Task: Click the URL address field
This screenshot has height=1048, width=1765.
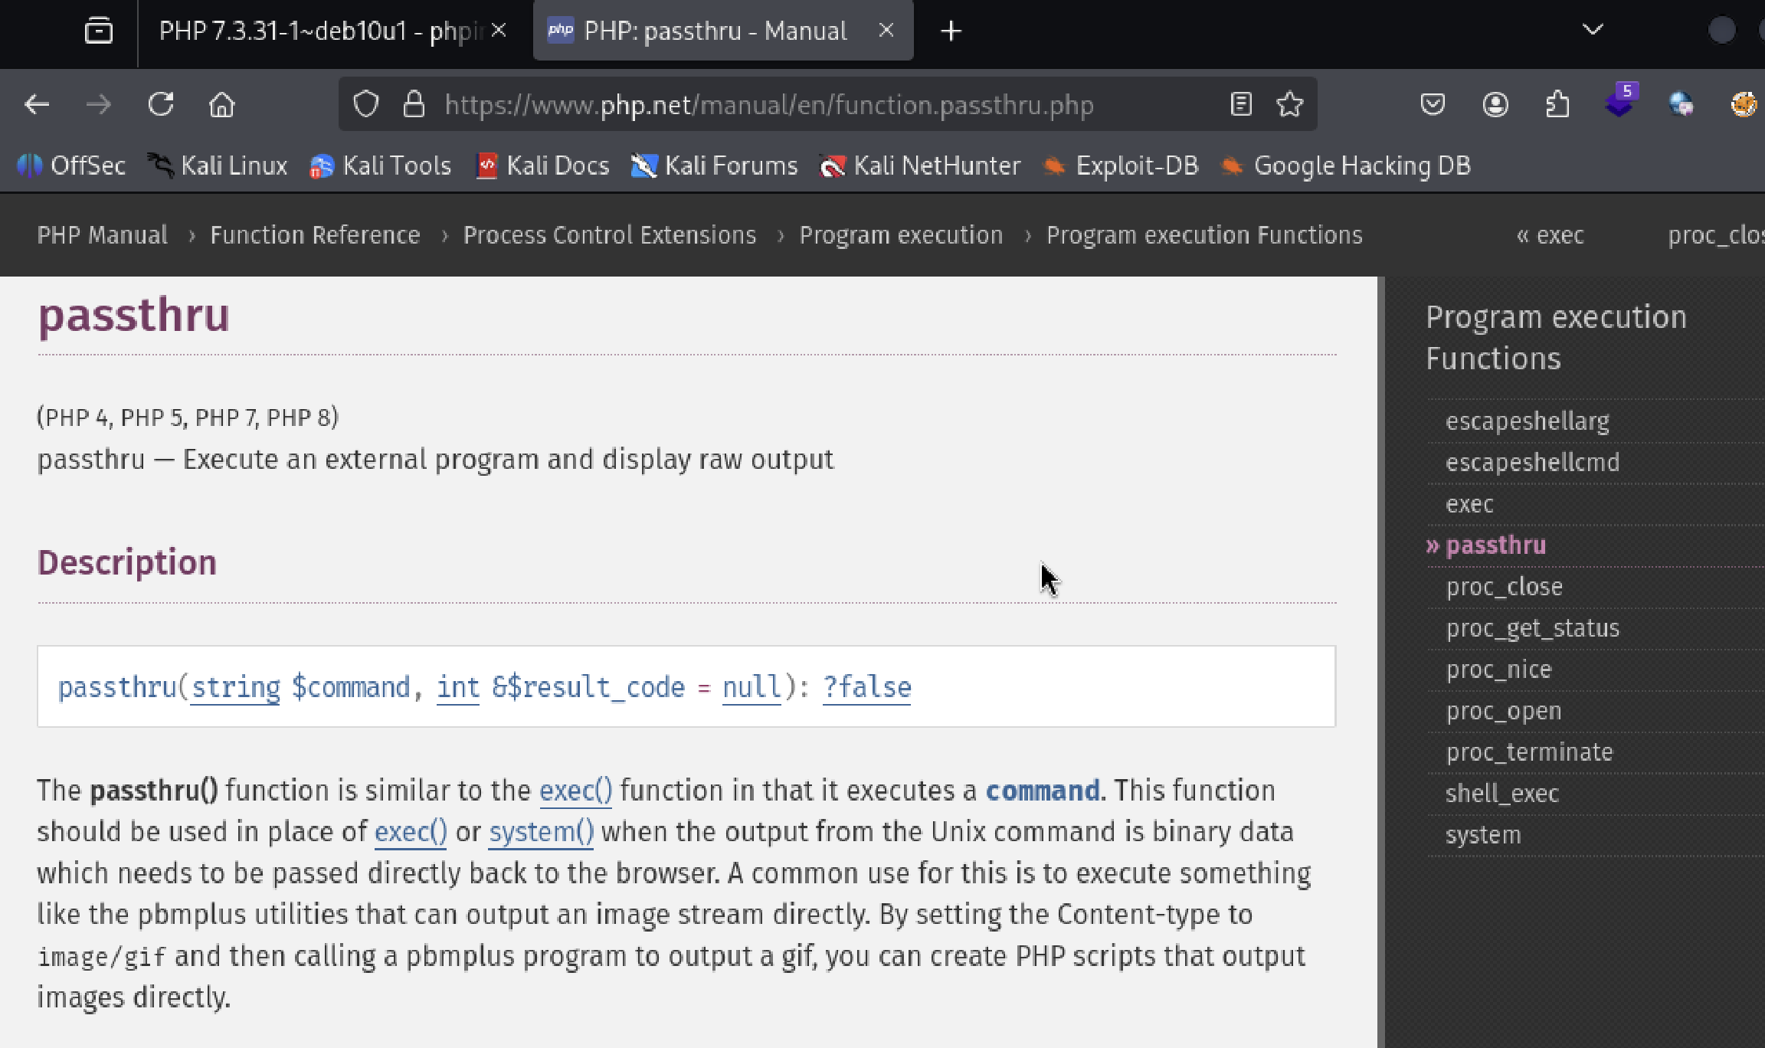Action: tap(768, 104)
